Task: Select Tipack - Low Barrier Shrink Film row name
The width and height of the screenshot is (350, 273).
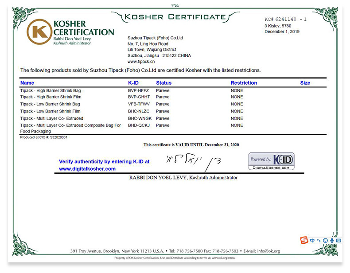Action: point(50,111)
